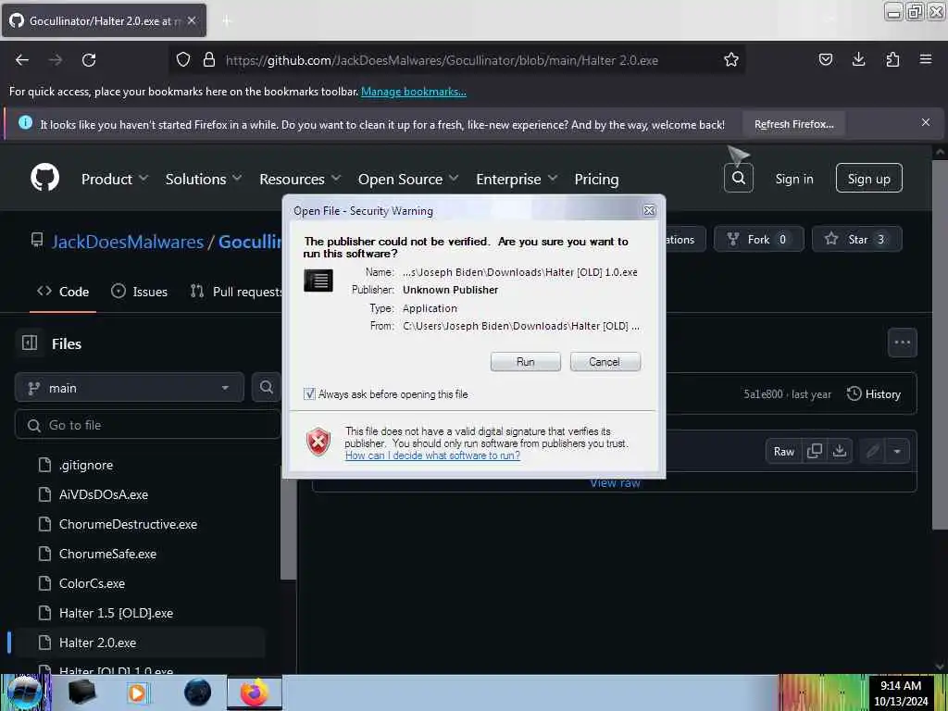
Task: Open the Pricing page
Action: (x=596, y=179)
